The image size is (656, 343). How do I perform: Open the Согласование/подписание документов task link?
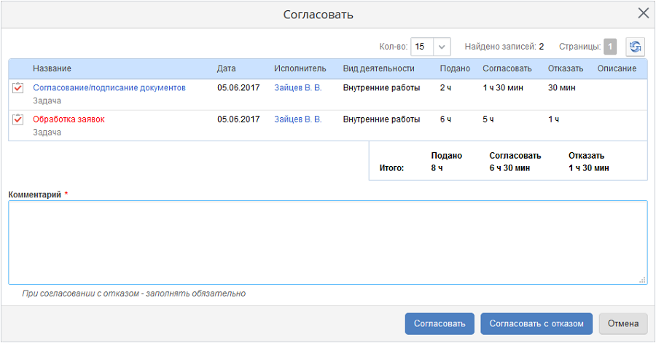click(x=109, y=87)
